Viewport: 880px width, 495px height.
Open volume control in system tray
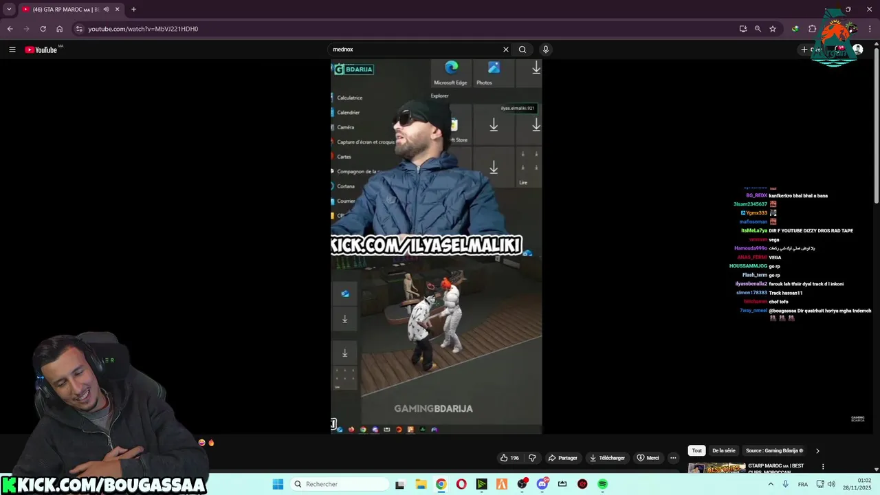coord(830,484)
